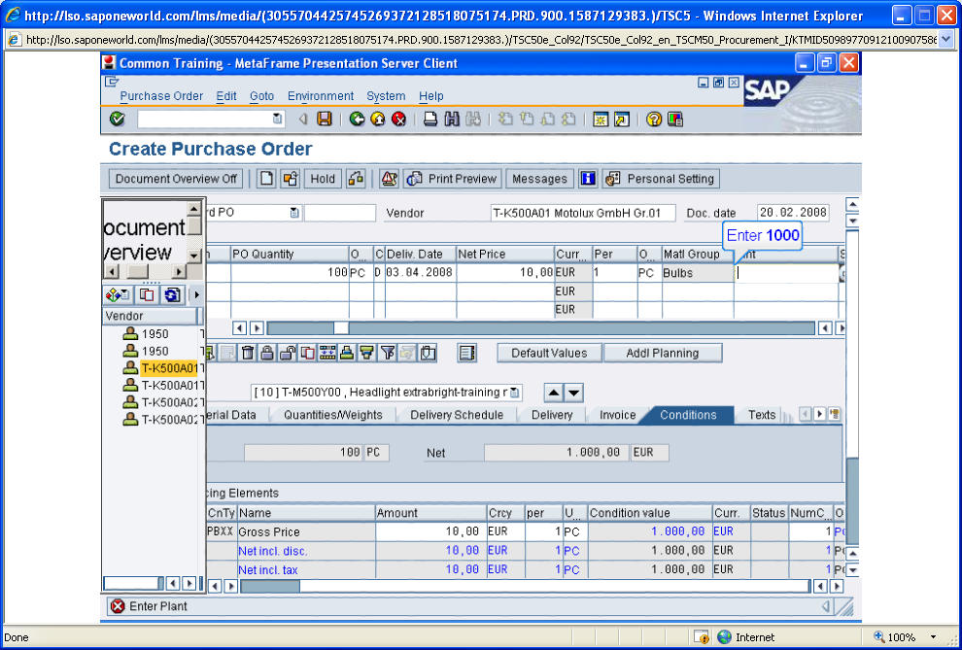The height and width of the screenshot is (650, 962).
Task: Click the Customize Local Layout icon
Action: [x=675, y=119]
